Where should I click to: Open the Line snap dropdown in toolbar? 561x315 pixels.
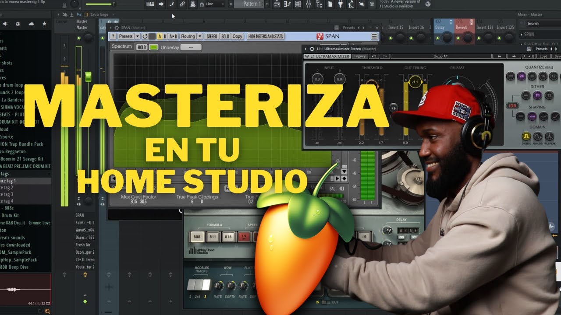pyautogui.click(x=215, y=4)
